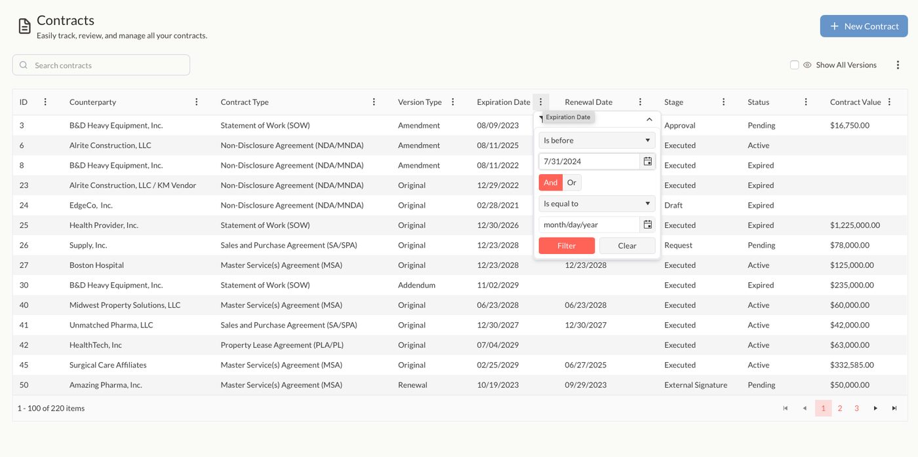
Task: Open the 'Is before' operator dropdown
Action: [597, 140]
